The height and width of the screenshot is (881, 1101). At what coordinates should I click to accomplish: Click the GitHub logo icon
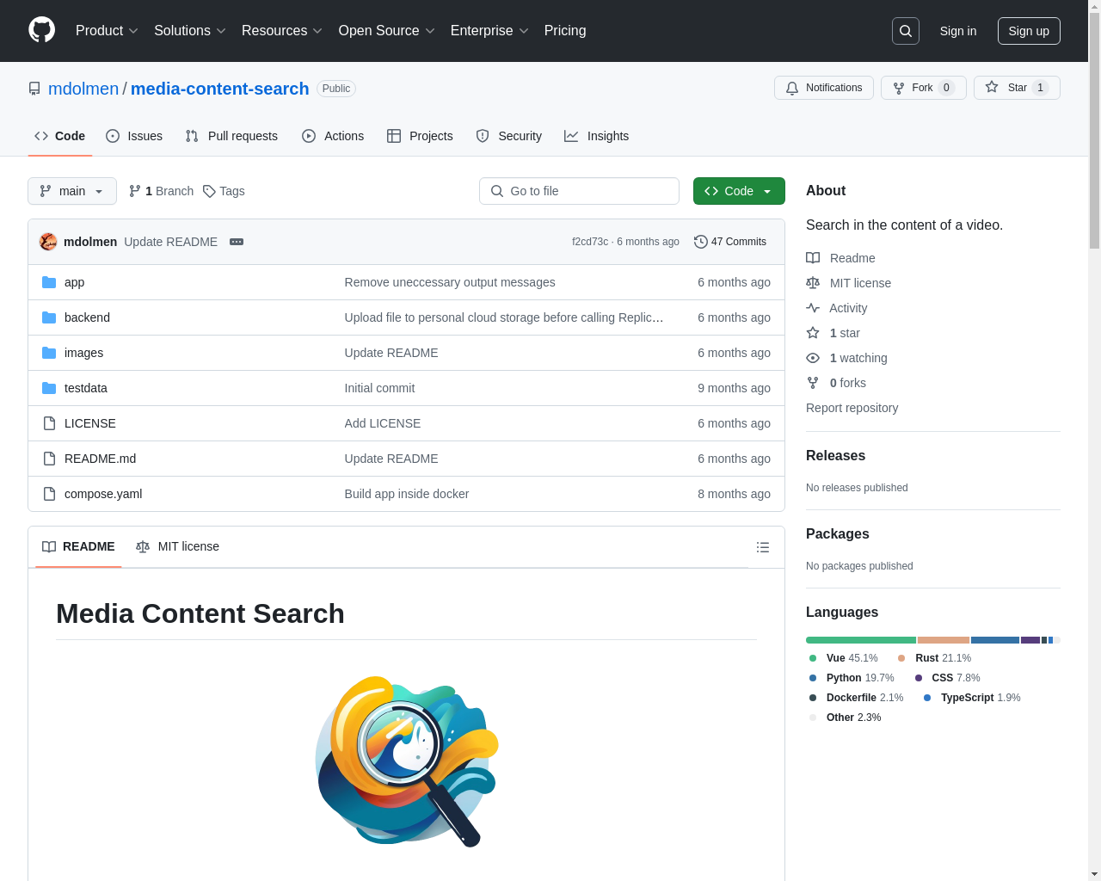pos(42,30)
